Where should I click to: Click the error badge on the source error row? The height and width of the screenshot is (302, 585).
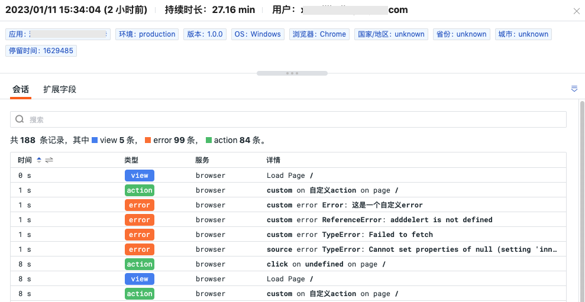pyautogui.click(x=140, y=249)
